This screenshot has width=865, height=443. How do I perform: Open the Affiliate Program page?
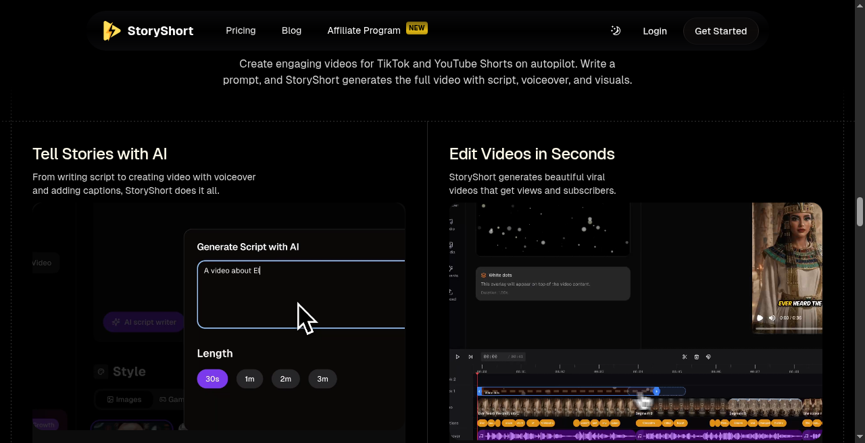(364, 30)
